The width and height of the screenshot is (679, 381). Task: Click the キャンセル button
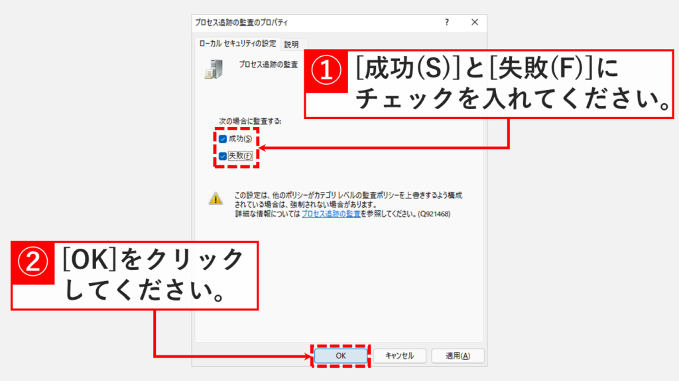tap(399, 356)
